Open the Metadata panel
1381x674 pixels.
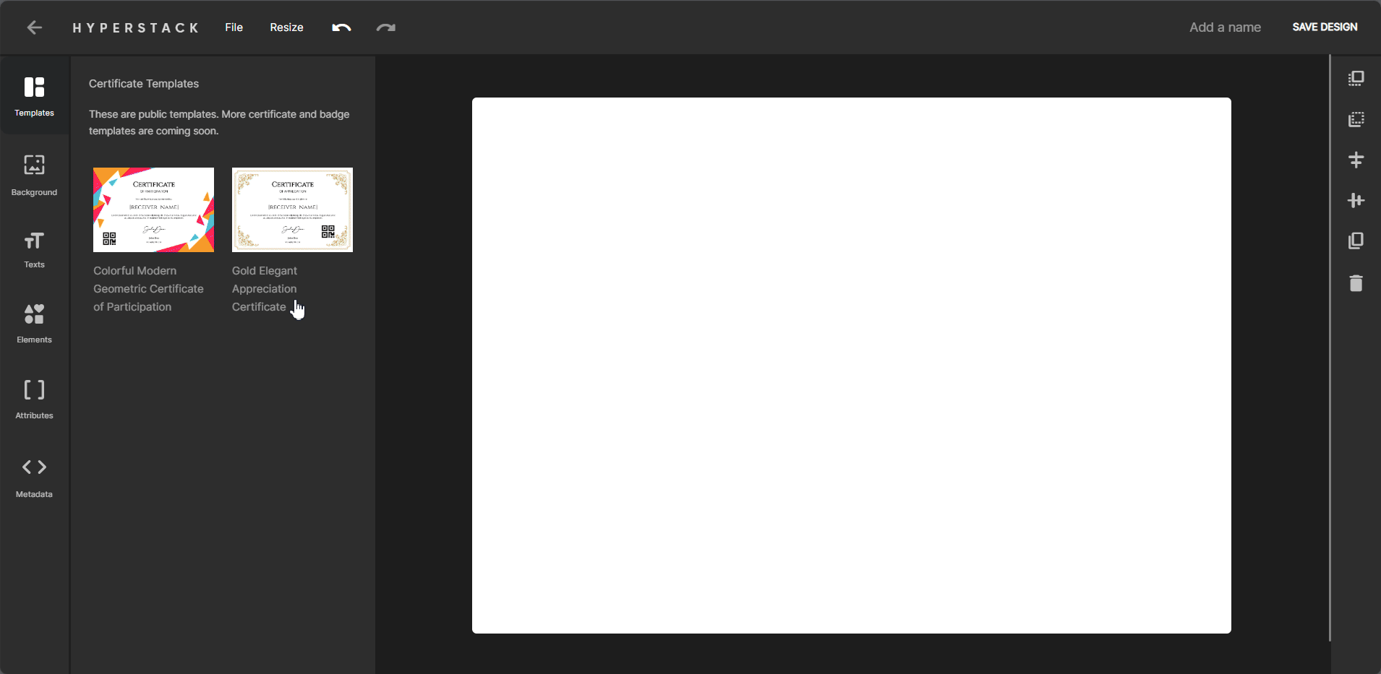[x=34, y=477]
